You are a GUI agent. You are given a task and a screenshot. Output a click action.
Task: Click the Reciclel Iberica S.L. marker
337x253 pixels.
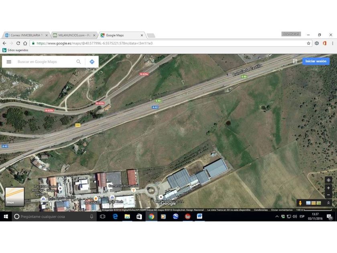pos(161,197)
